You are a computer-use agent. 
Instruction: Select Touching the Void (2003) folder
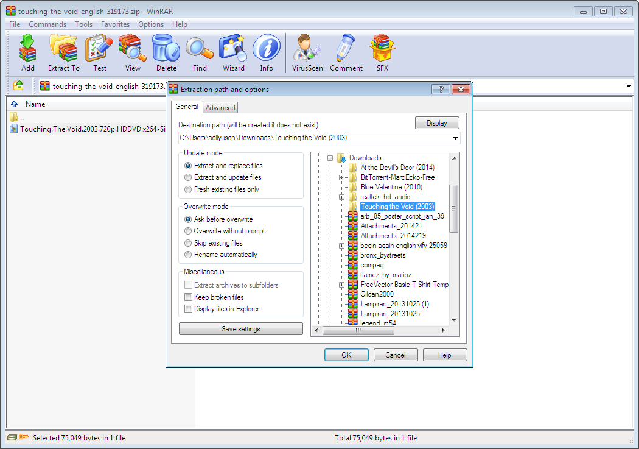tap(397, 207)
